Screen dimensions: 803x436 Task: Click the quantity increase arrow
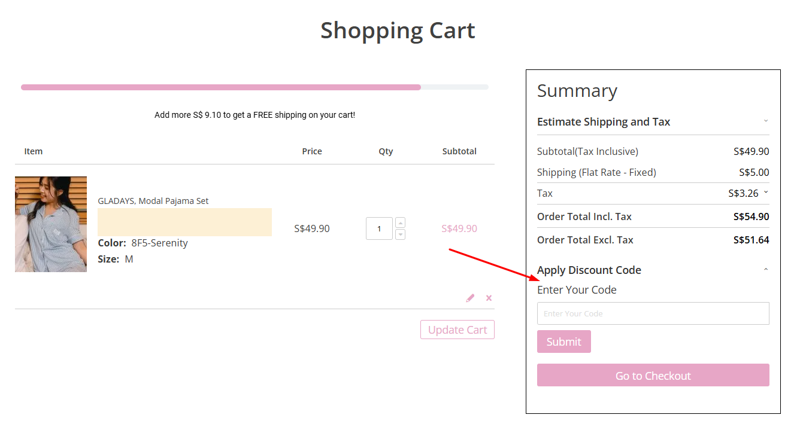click(x=400, y=222)
